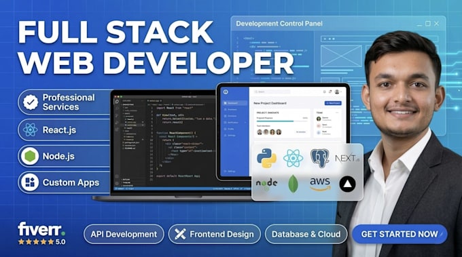Click the PostgreSQL elephant logo
Image resolution: width=462 pixels, height=257 pixels.
[x=320, y=158]
